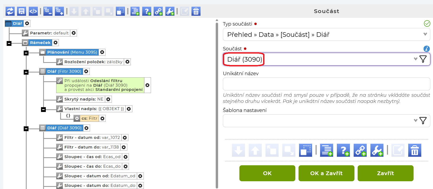This screenshot has height=189, width=433.
Task: Click the add-link chain icon above the OK button
Action: point(360,150)
